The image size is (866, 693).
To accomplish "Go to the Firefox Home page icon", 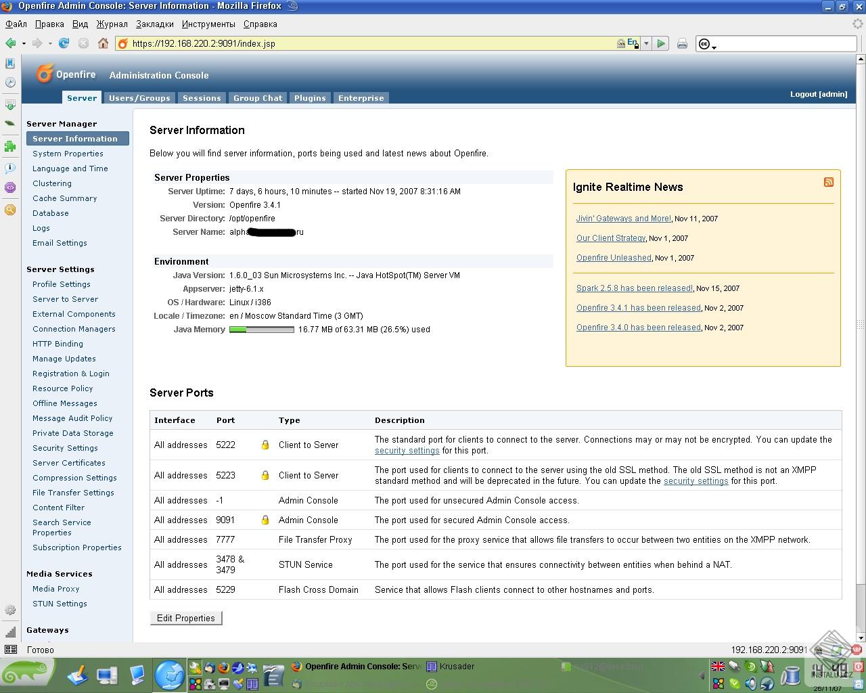I will coord(103,43).
